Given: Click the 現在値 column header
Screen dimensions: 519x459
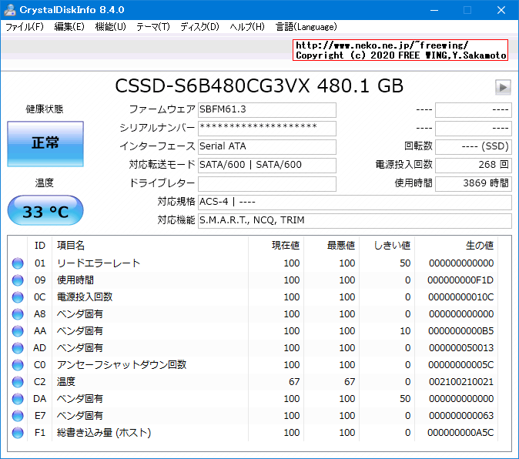Looking at the screenshot, I should tap(286, 245).
